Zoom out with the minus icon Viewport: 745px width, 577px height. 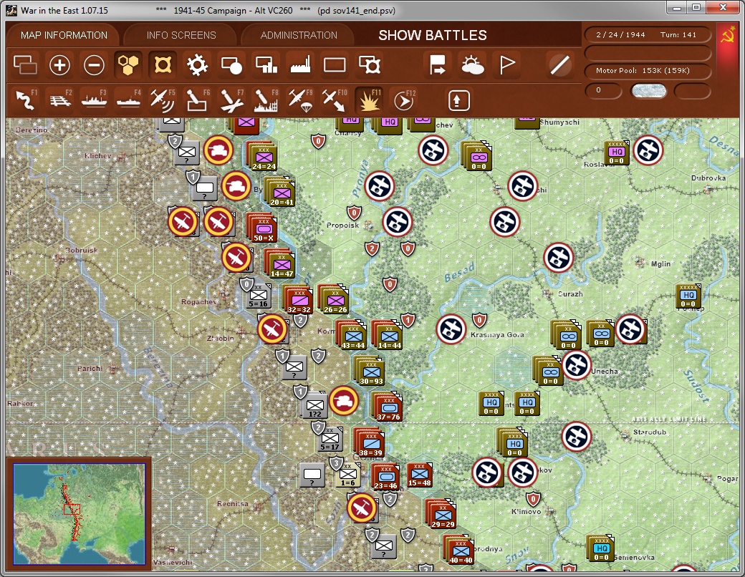94,65
